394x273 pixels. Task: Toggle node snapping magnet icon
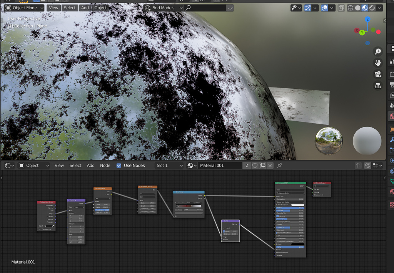[367, 165]
